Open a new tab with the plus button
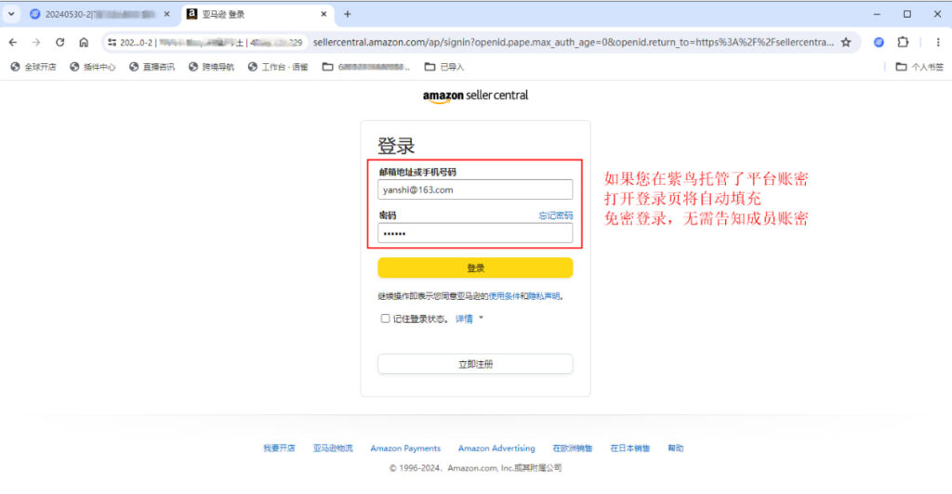Image resolution: width=952 pixels, height=494 pixels. pos(348,14)
